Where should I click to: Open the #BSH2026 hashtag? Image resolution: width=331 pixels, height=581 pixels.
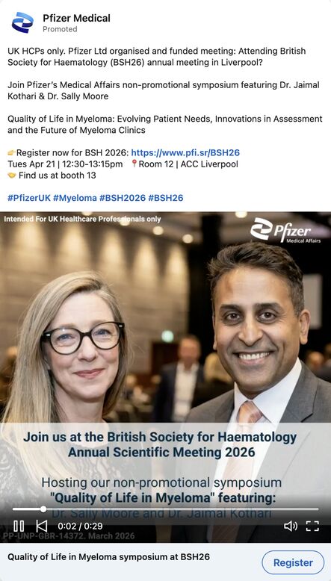pos(123,198)
